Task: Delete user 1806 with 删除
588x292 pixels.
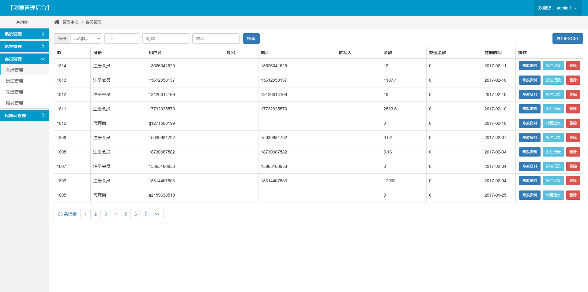Action: click(573, 181)
